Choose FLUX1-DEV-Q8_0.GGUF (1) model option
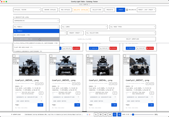Viewport: 169px width, 117px height. (36, 47)
